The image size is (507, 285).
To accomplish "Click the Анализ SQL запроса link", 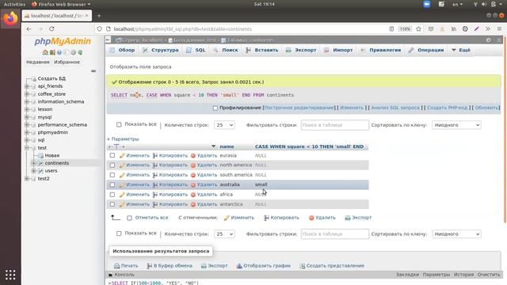I will 395,108.
